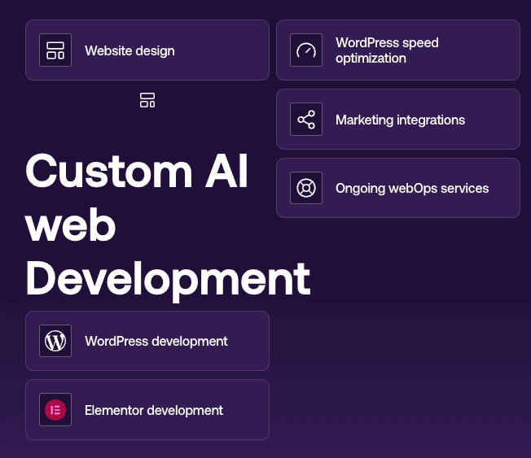This screenshot has height=458, width=531.
Task: Click the share icon beside Marketing integrations
Action: click(305, 119)
